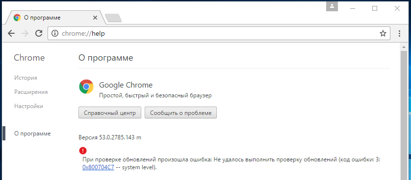The height and width of the screenshot is (180, 411).
Task: Go to "Настройки" in the sidebar
Action: coord(28,106)
